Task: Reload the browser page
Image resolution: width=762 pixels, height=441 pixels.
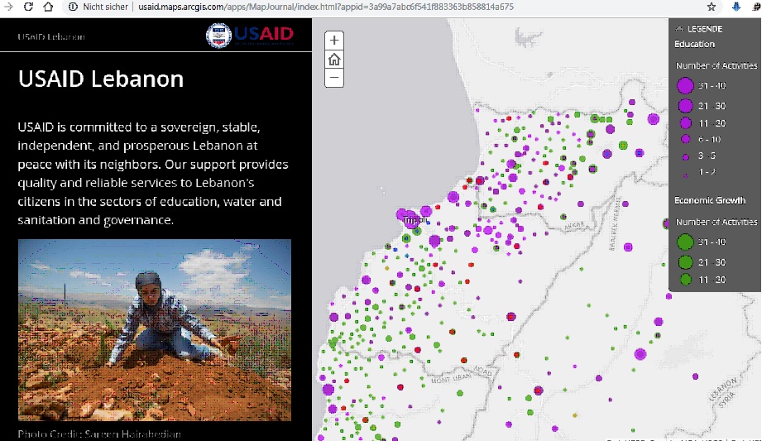Action: click(28, 7)
